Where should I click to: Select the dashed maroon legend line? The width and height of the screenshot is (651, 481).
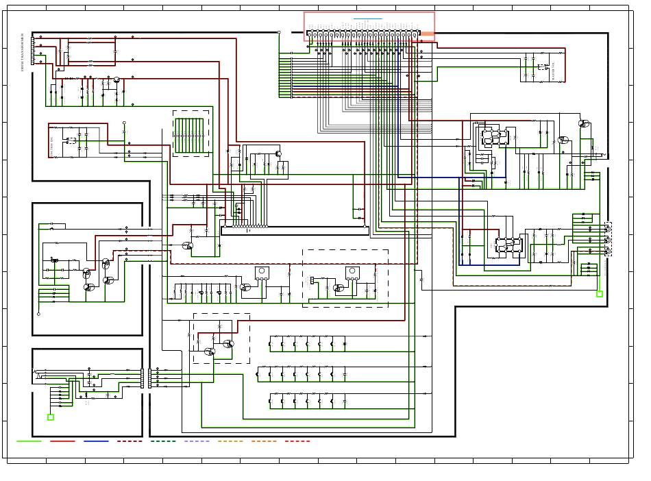pos(130,441)
